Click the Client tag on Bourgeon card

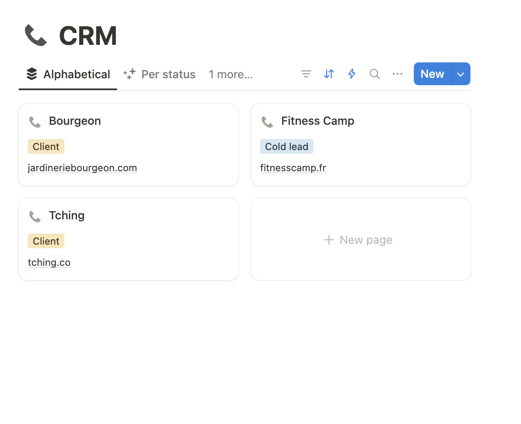[46, 147]
